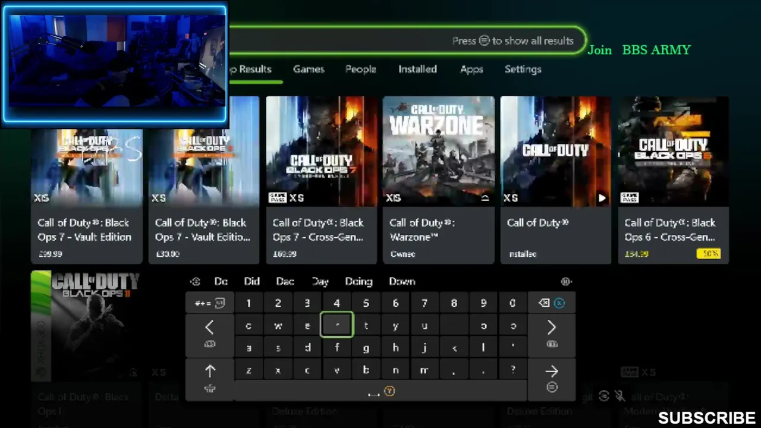
Task: Tap the N letter key
Action: tap(395, 370)
